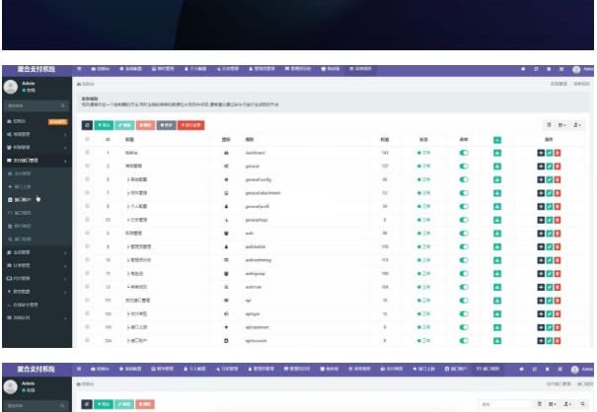Open 个人资料 tab in upper panel header
The height and width of the screenshot is (412, 597).
click(x=195, y=69)
